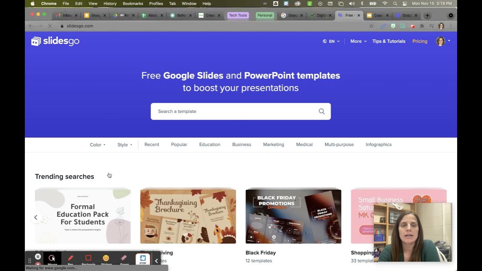Click the Bluetooth menu bar icon
Image resolution: width=482 pixels, height=271 pixels.
pyautogui.click(x=362, y=3)
